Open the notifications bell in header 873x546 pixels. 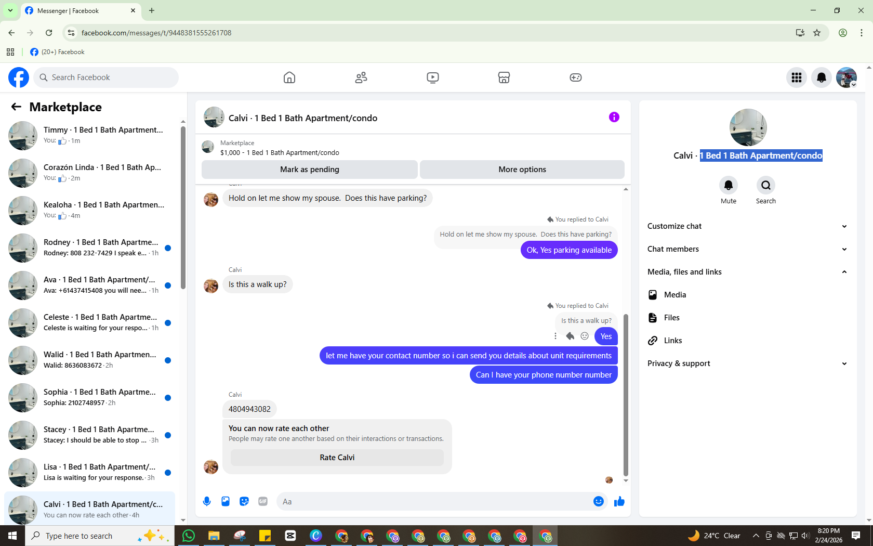click(822, 77)
